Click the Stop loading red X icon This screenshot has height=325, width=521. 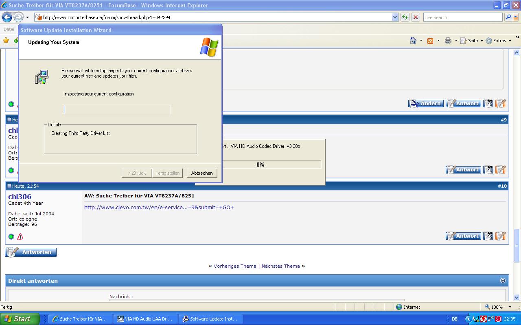pos(416,17)
